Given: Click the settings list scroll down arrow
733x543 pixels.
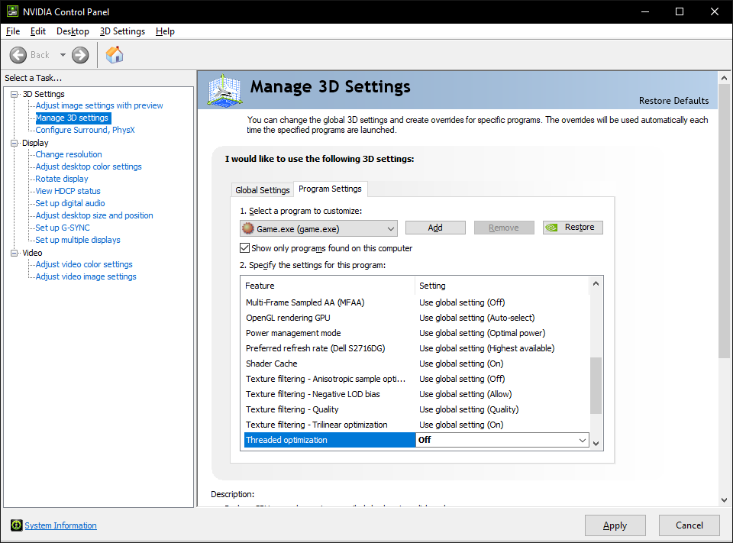Looking at the screenshot, I should tap(596, 444).
